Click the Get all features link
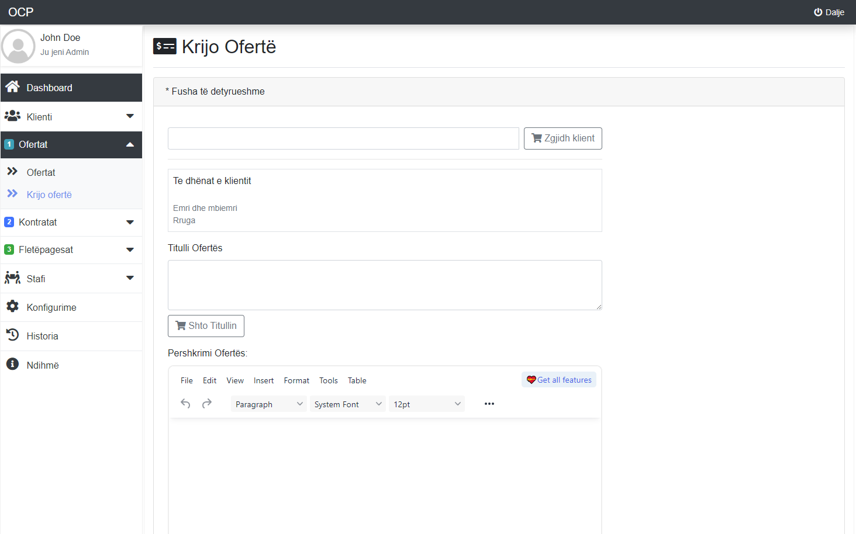 [x=559, y=380]
